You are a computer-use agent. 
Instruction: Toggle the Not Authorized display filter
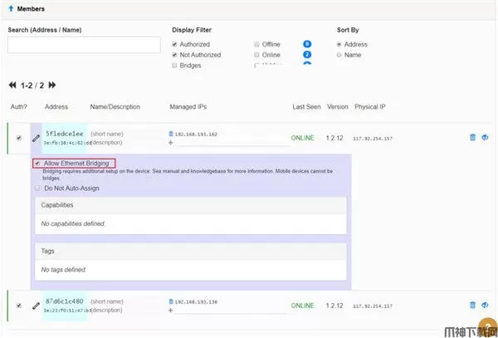174,55
